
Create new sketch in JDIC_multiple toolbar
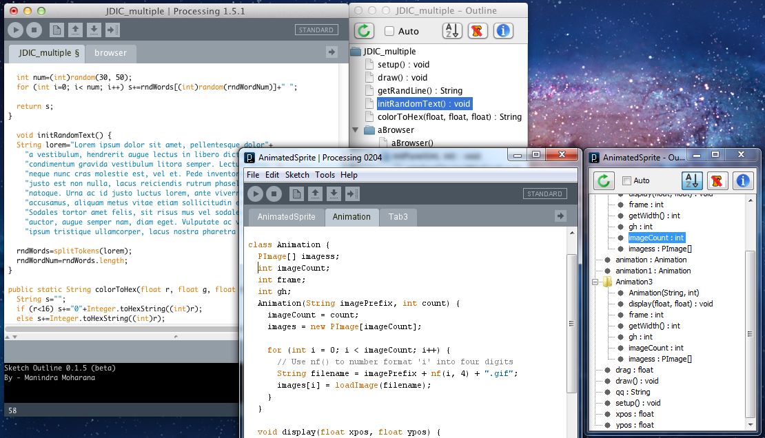[x=57, y=30]
